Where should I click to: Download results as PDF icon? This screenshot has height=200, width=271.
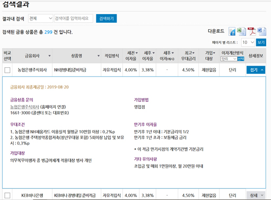[251, 31]
